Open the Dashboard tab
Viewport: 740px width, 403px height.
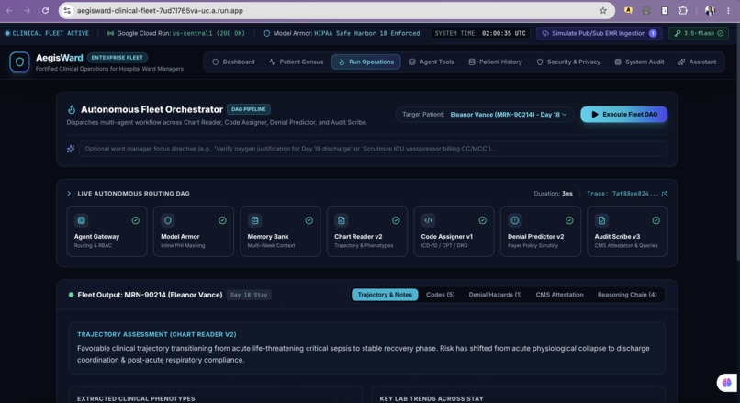[233, 62]
